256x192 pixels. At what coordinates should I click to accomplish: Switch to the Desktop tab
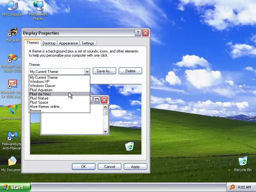[49, 43]
